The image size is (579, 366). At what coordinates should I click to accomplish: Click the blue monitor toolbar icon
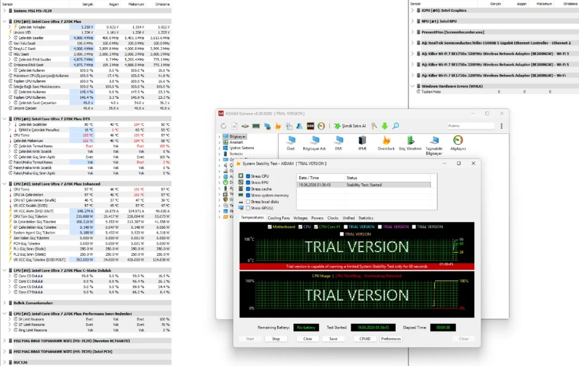pos(267,126)
